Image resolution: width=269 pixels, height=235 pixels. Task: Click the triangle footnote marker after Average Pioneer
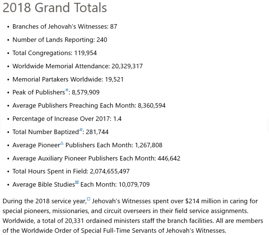tap(62, 144)
